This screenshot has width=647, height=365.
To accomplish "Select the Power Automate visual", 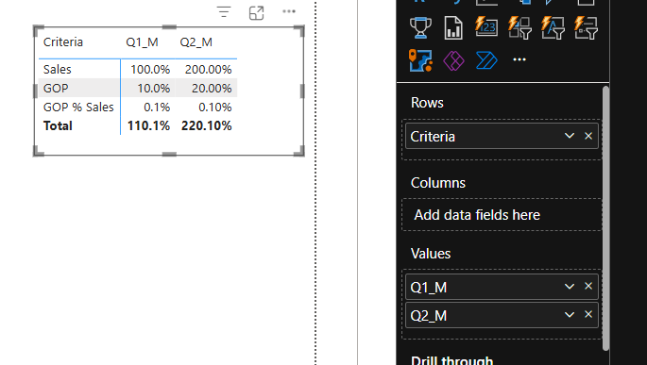I will pyautogui.click(x=486, y=60).
